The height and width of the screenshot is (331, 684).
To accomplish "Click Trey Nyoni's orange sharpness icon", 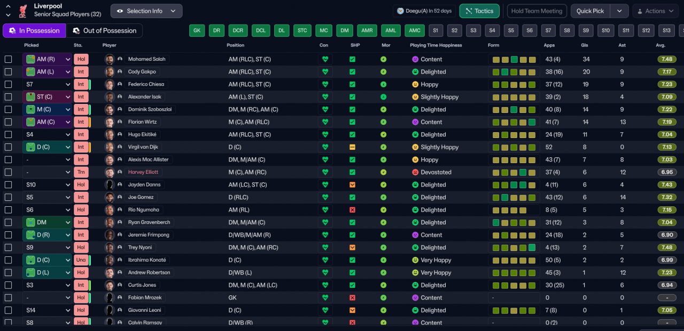I will [352, 248].
